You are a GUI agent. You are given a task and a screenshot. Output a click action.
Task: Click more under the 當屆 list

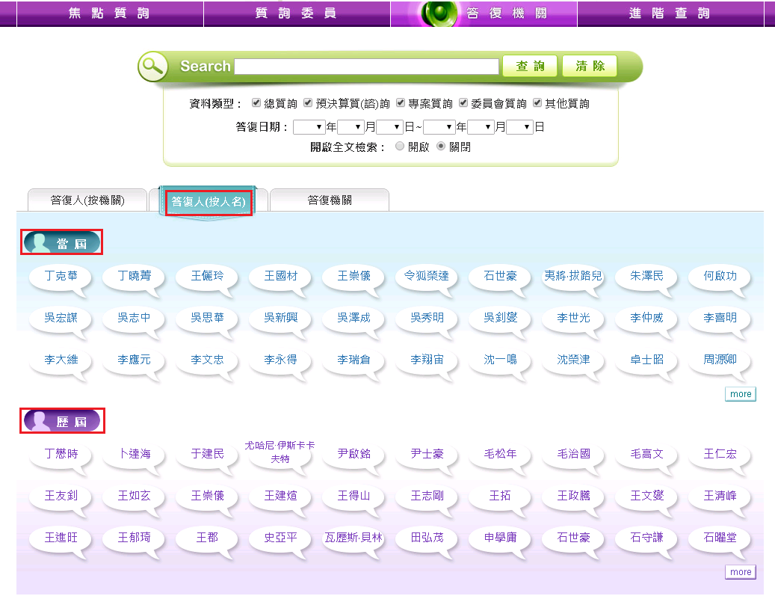point(740,394)
